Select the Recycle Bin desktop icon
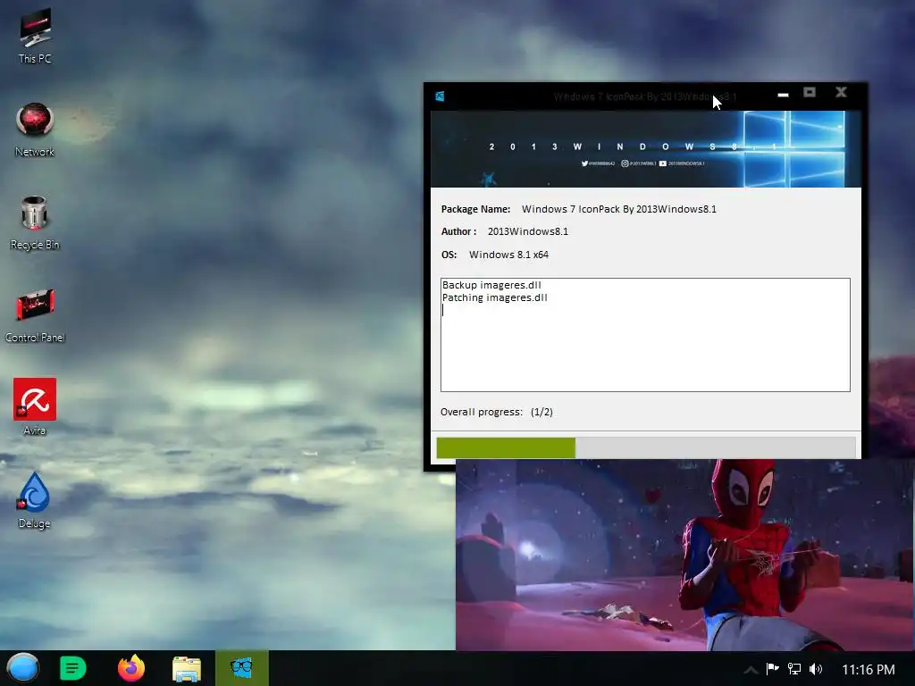Screen dimensions: 915x686 coord(35,222)
